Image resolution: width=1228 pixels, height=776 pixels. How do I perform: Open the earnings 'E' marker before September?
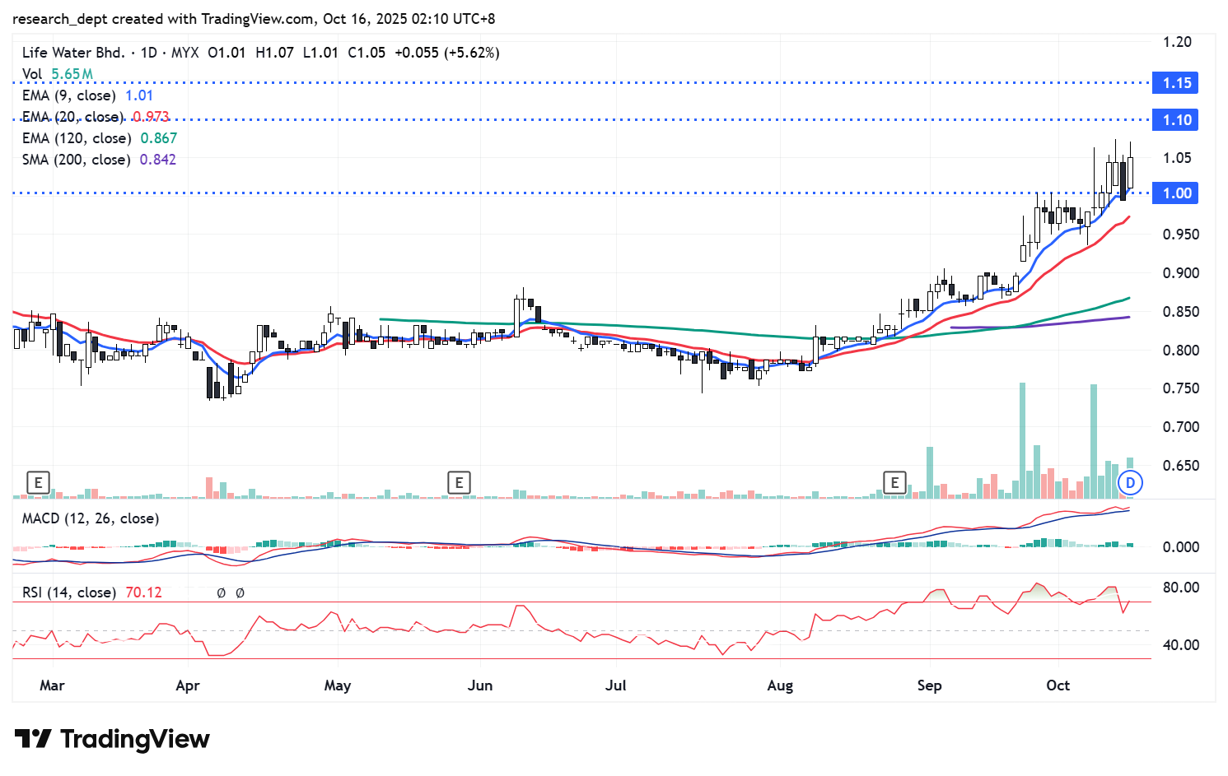click(x=894, y=482)
